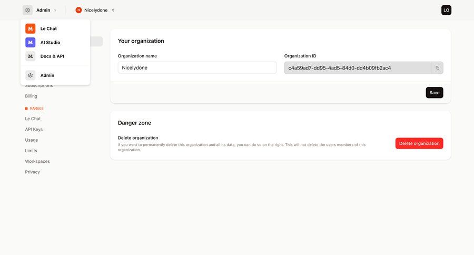Copy the Organization ID with copy icon

coord(438,68)
